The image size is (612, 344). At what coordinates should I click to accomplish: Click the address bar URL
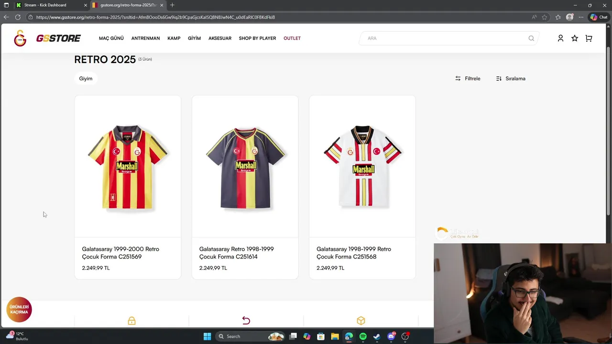155,17
